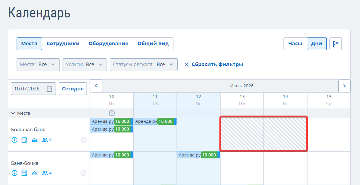Image resolution: width=360 pixels, height=185 pixels.
Task: Click the hatched blocked period for Большая баня
Action: 263,134
